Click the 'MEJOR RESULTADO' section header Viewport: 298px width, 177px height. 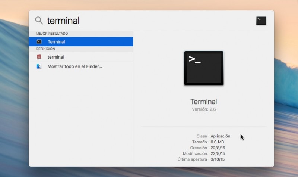tap(52, 34)
